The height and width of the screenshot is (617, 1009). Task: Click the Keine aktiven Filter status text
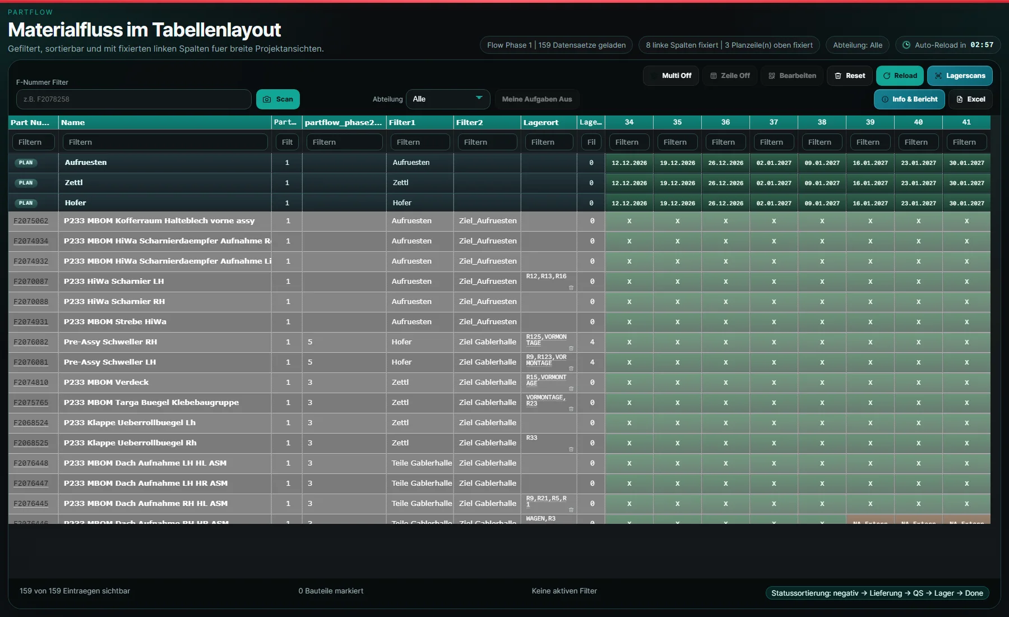[x=564, y=591]
